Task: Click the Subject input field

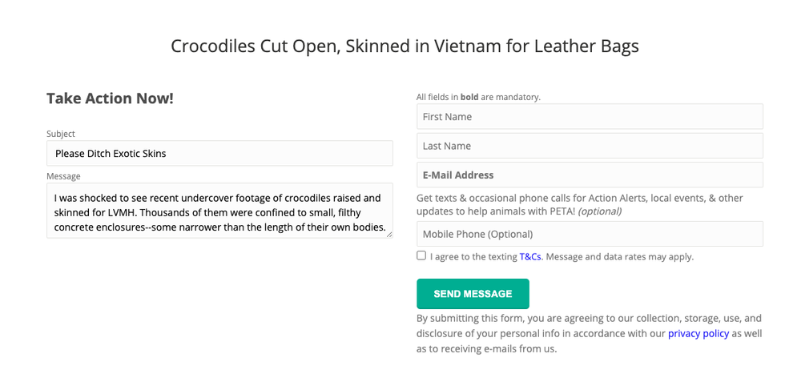Action: pos(219,154)
